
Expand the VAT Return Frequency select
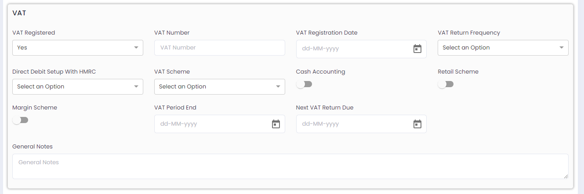click(x=503, y=48)
